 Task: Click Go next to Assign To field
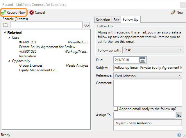(x=179, y=115)
